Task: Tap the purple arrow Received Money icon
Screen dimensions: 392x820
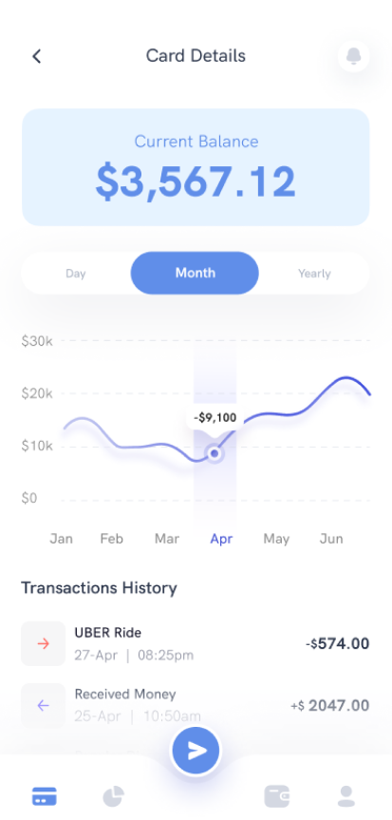Action: pos(44,705)
